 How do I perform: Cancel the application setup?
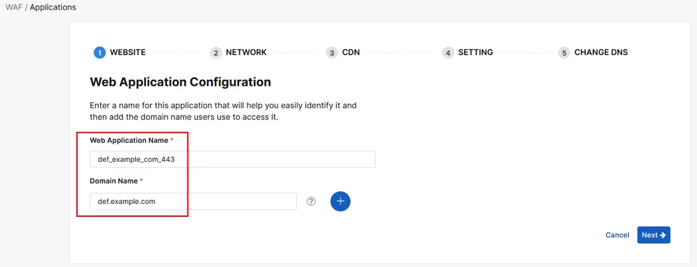point(617,235)
